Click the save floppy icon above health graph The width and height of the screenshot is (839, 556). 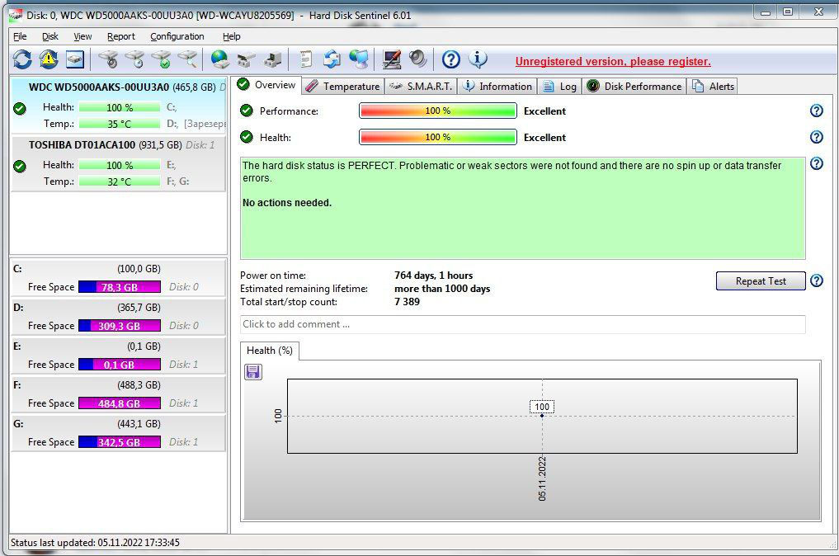coord(253,372)
